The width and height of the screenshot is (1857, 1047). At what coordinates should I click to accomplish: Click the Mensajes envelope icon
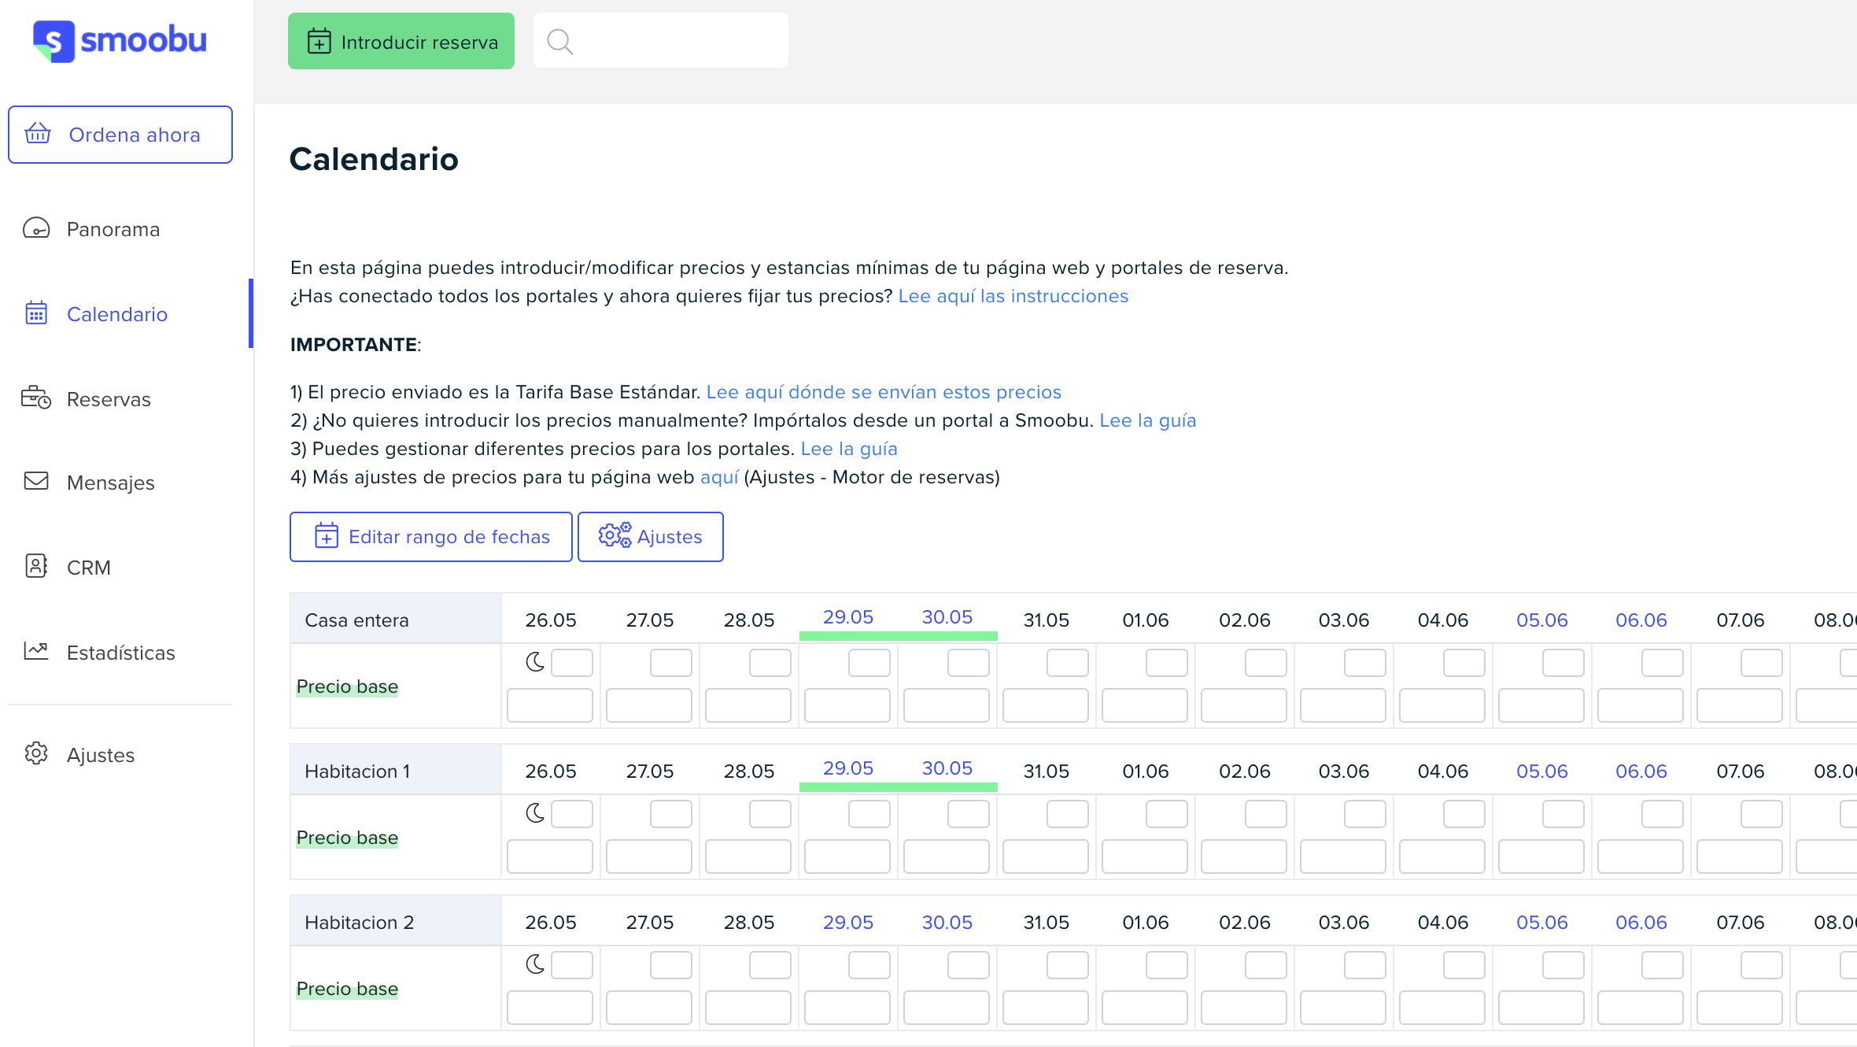(36, 481)
